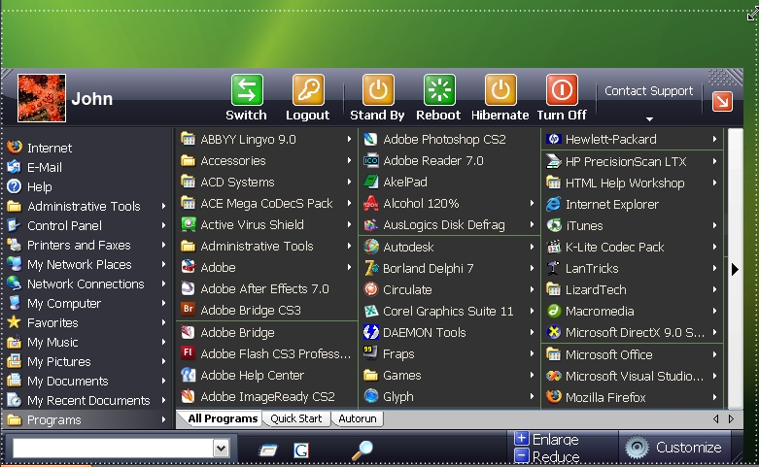Switch to the Quick Start tab

pyautogui.click(x=297, y=419)
